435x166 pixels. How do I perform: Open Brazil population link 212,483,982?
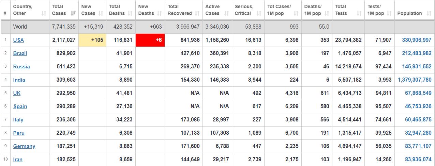417,53
